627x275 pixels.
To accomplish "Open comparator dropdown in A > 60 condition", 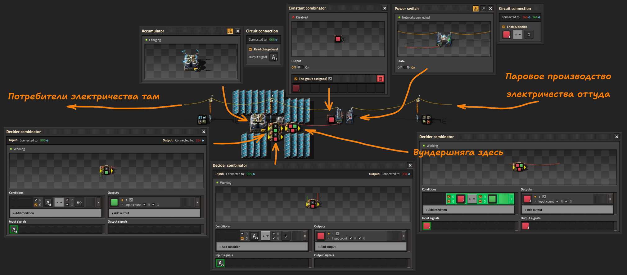I will [x=59, y=203].
